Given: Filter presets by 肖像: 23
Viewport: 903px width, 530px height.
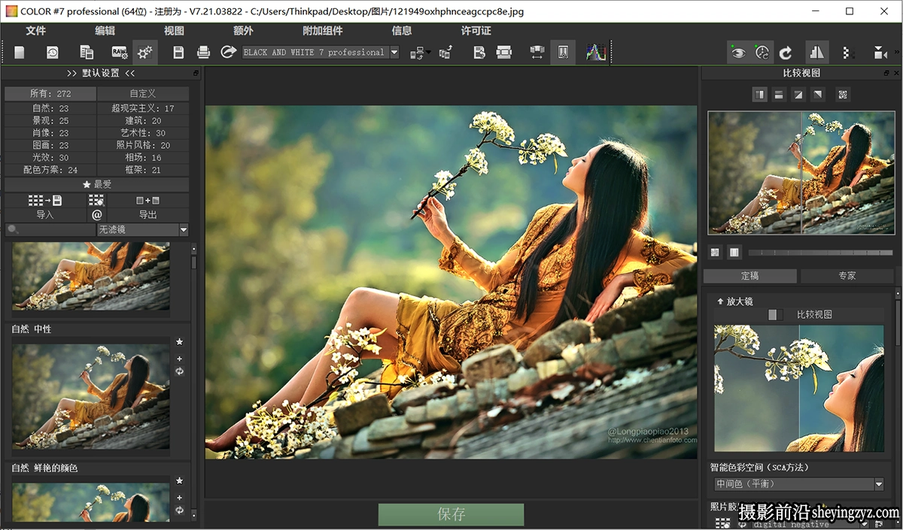Looking at the screenshot, I should click(50, 133).
